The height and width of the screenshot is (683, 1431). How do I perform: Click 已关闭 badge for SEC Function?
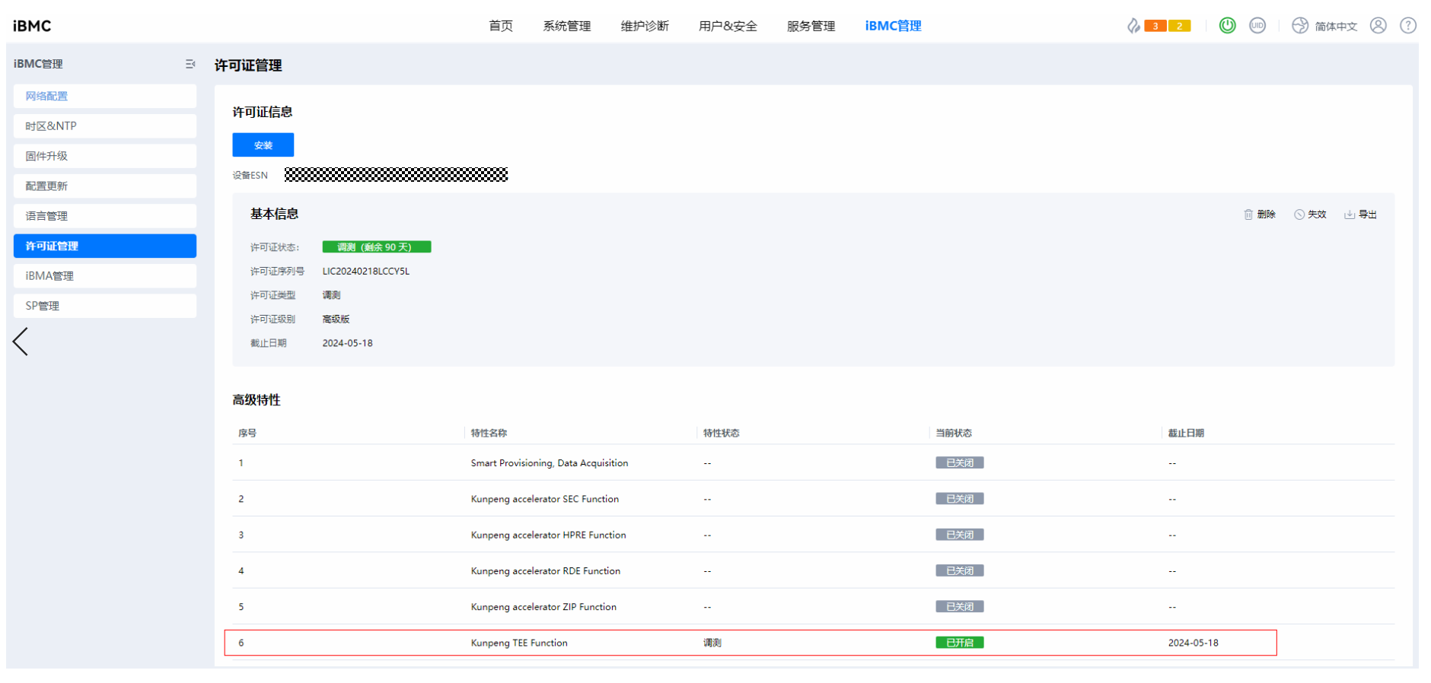[960, 499]
